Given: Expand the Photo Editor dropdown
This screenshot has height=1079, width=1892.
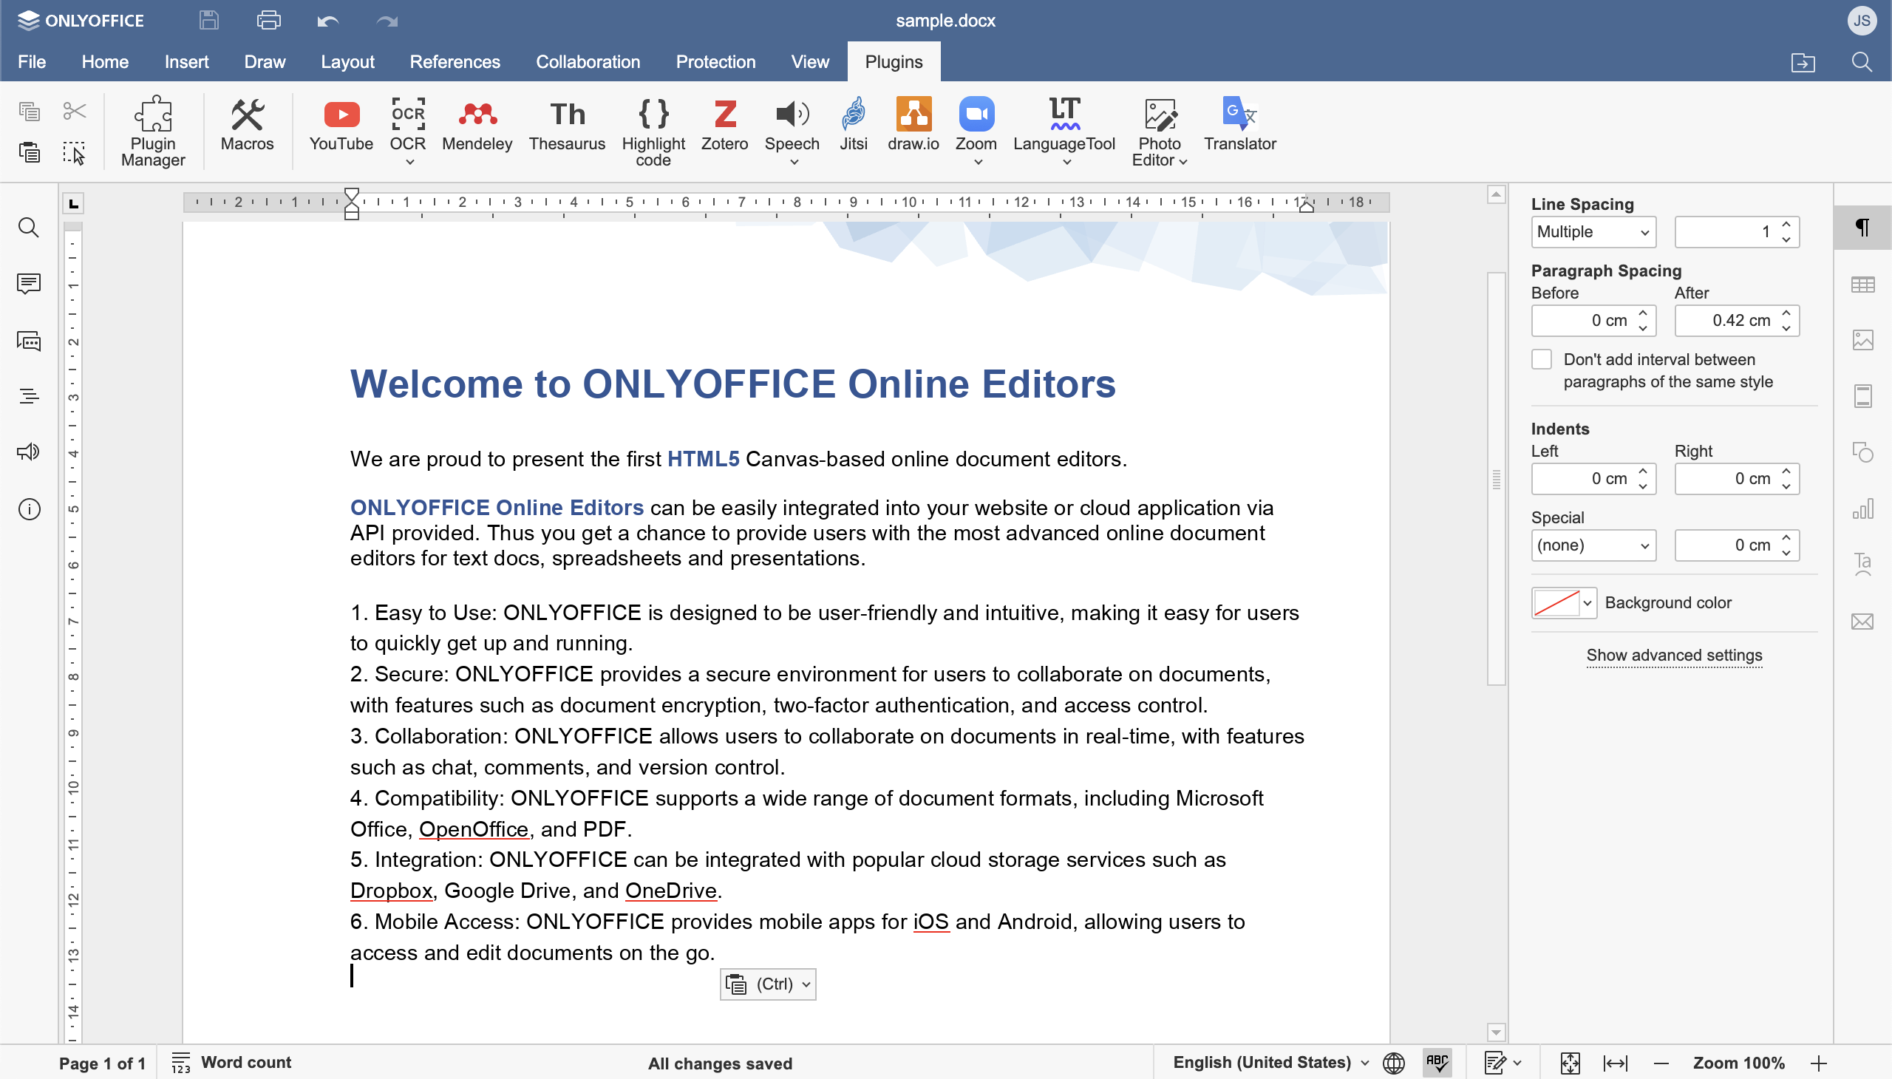Looking at the screenshot, I should (x=1182, y=162).
